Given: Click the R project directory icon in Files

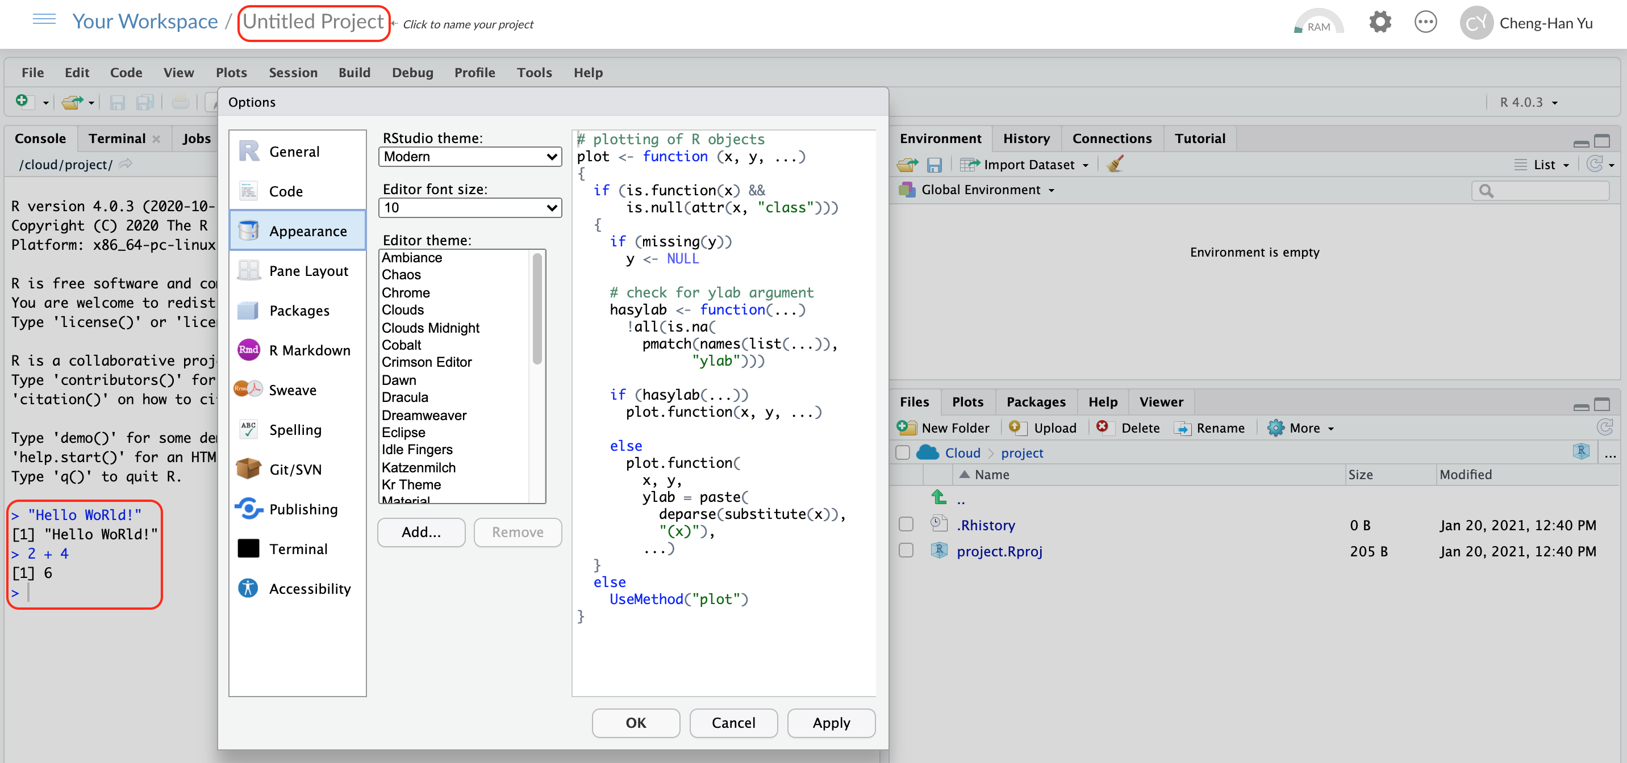Looking at the screenshot, I should point(1581,451).
